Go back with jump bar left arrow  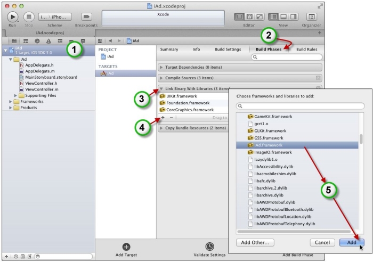pyautogui.click(x=110, y=41)
